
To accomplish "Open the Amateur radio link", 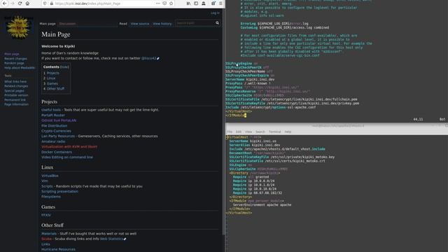I will click(53, 141).
